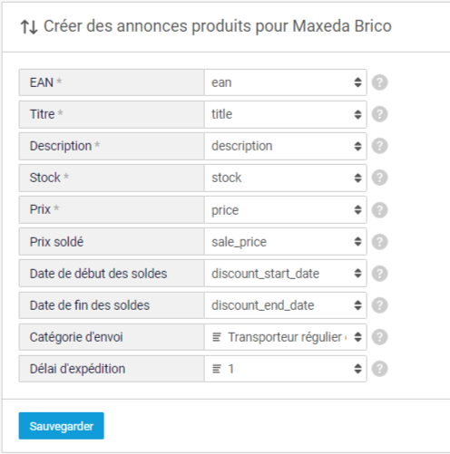
Task: Click the question mark beside Description
Action: coord(379,146)
